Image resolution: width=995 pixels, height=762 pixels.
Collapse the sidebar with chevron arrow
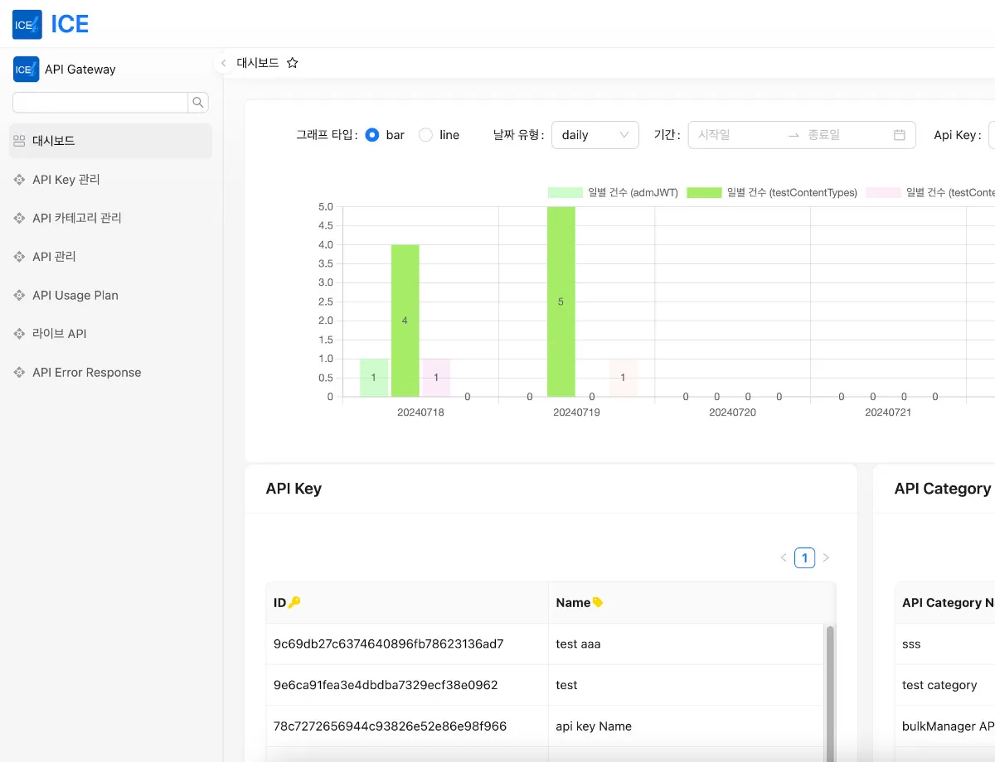[x=223, y=63]
